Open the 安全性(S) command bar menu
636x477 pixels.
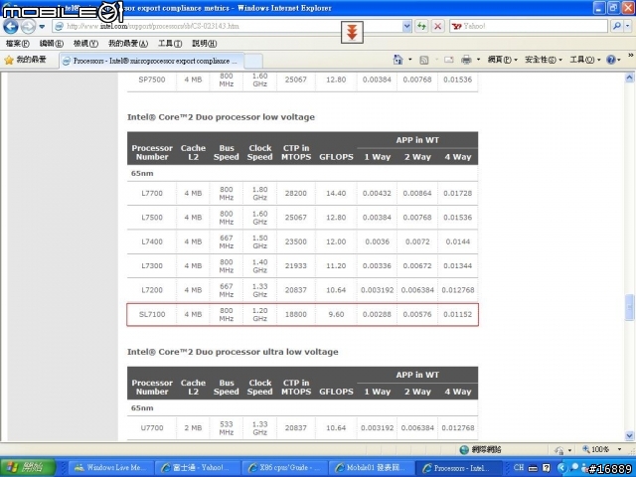click(544, 60)
